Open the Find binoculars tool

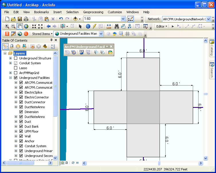point(117,26)
